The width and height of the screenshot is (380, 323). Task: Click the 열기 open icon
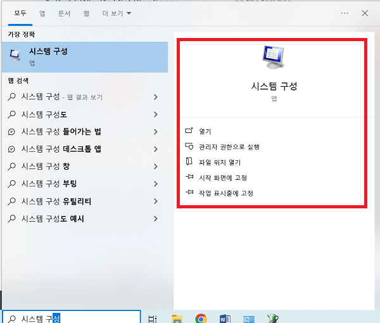(189, 130)
